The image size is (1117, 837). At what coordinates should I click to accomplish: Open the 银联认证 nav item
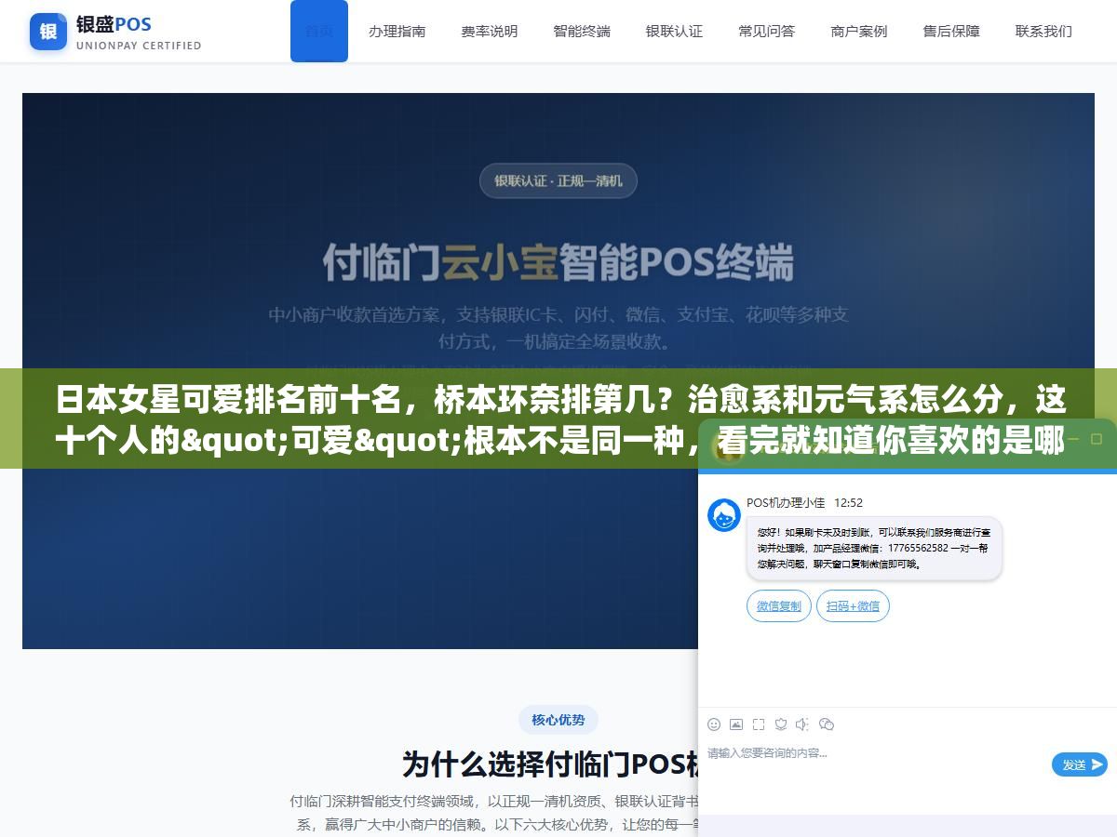[674, 31]
